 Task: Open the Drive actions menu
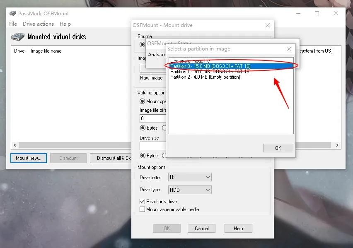[x=38, y=24]
